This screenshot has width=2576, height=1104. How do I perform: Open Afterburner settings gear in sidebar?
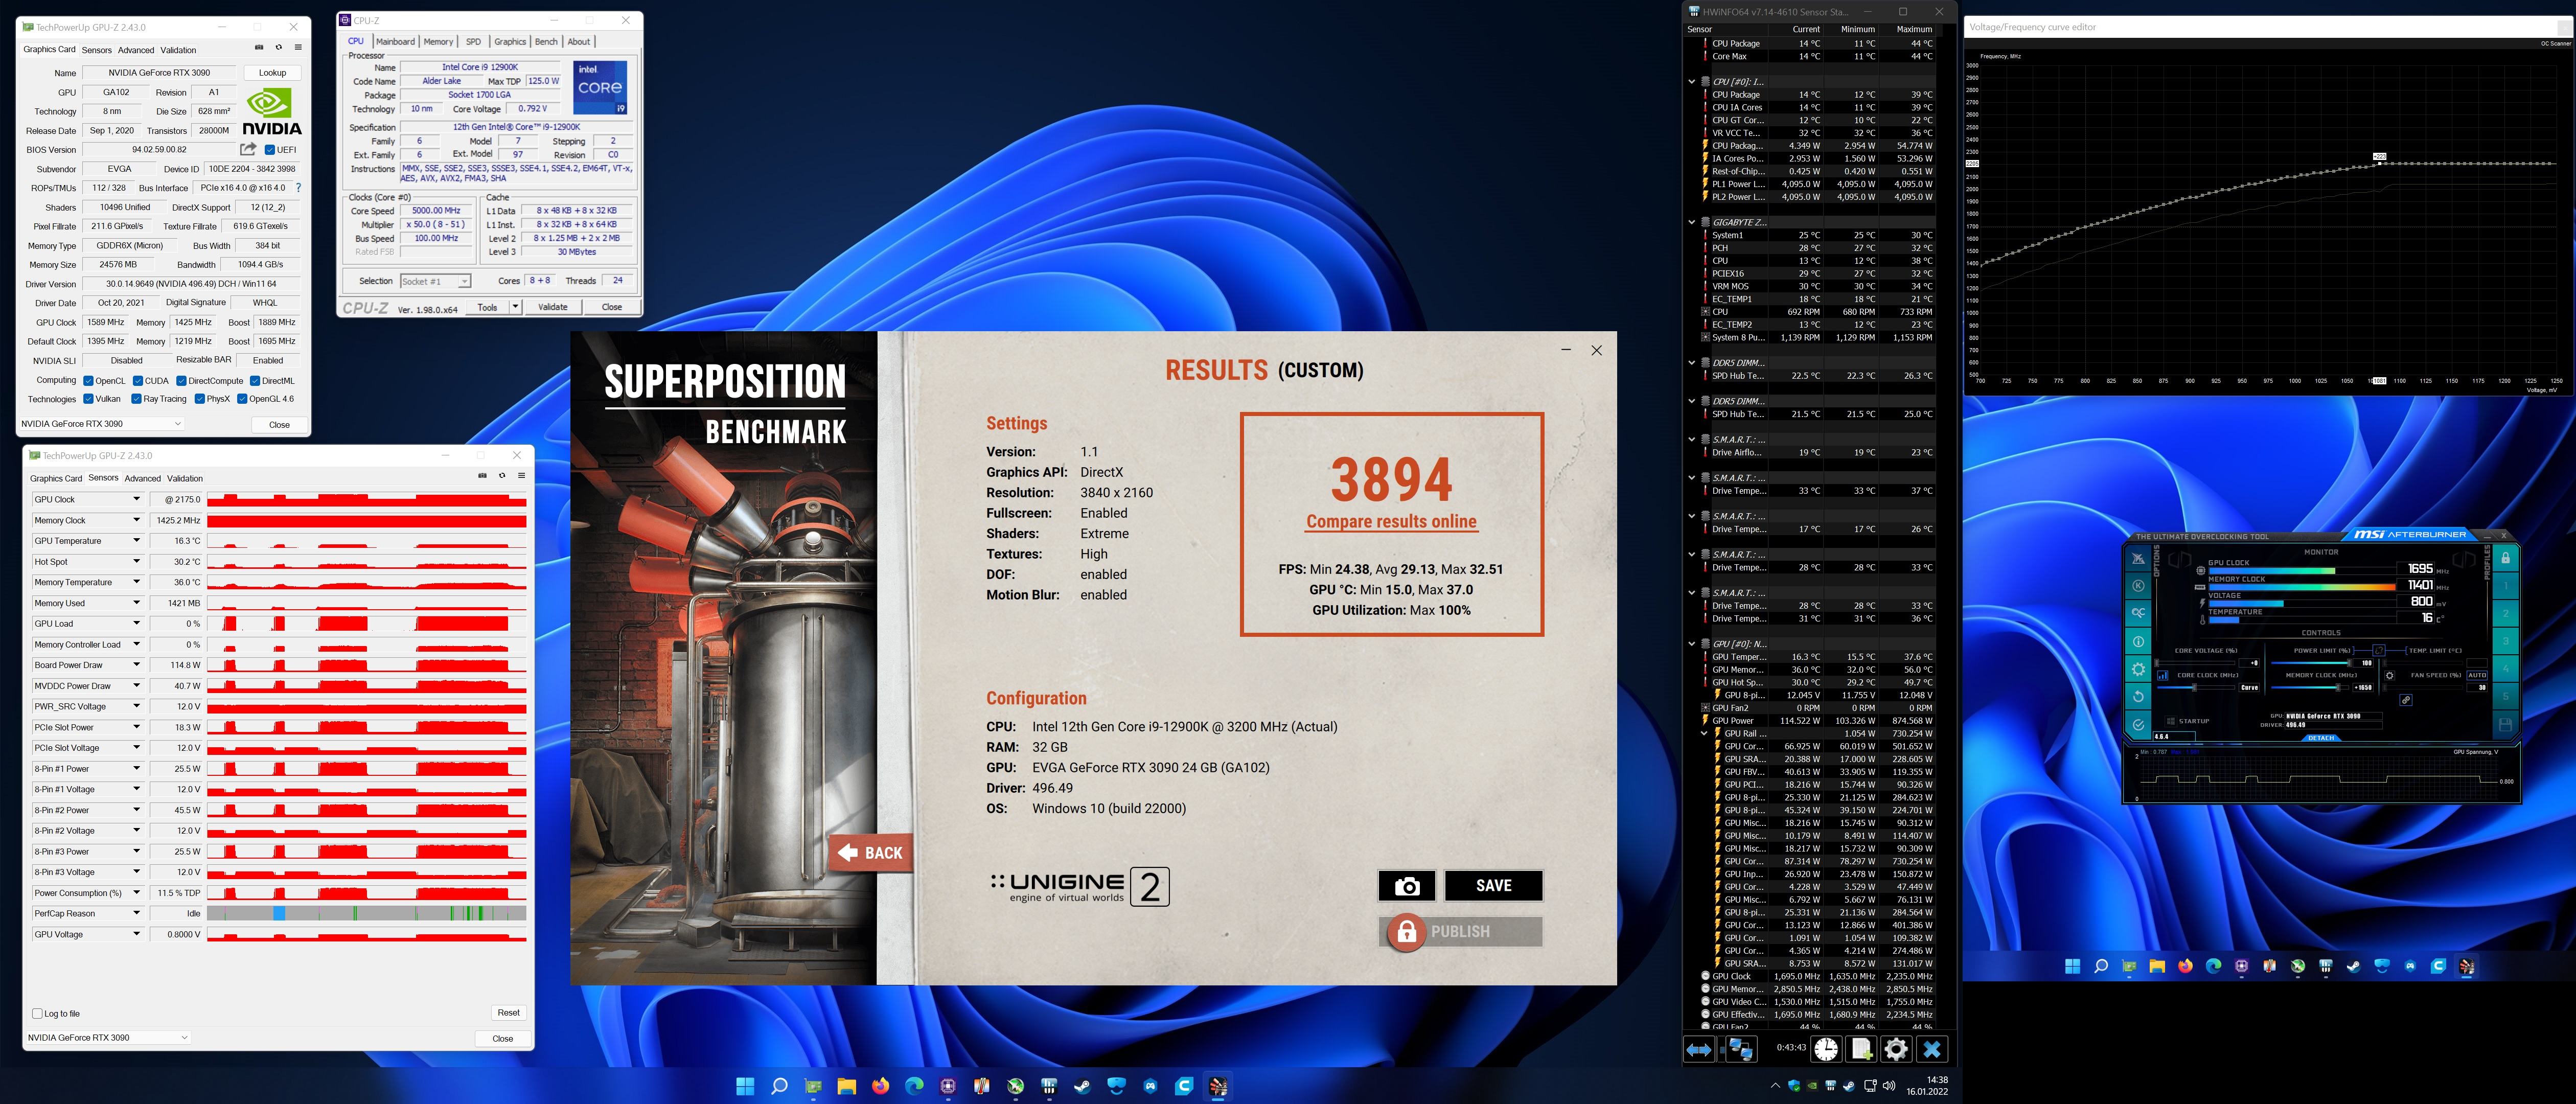[x=2138, y=669]
